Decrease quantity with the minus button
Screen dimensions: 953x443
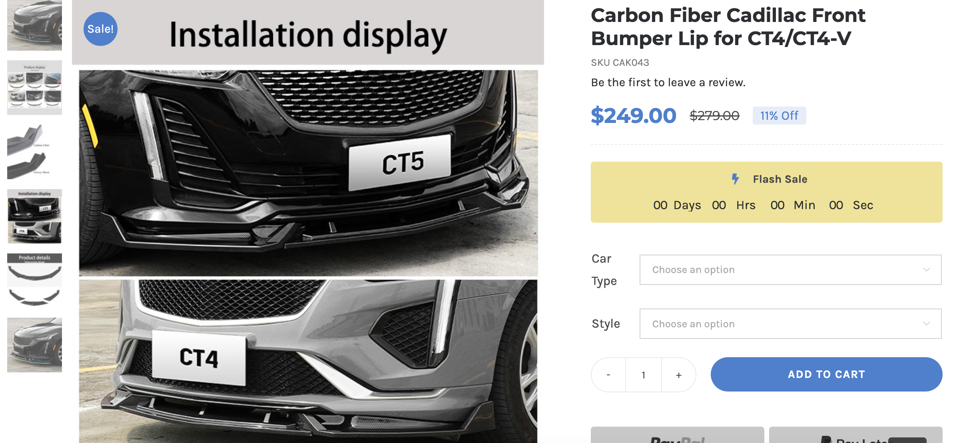click(x=608, y=375)
